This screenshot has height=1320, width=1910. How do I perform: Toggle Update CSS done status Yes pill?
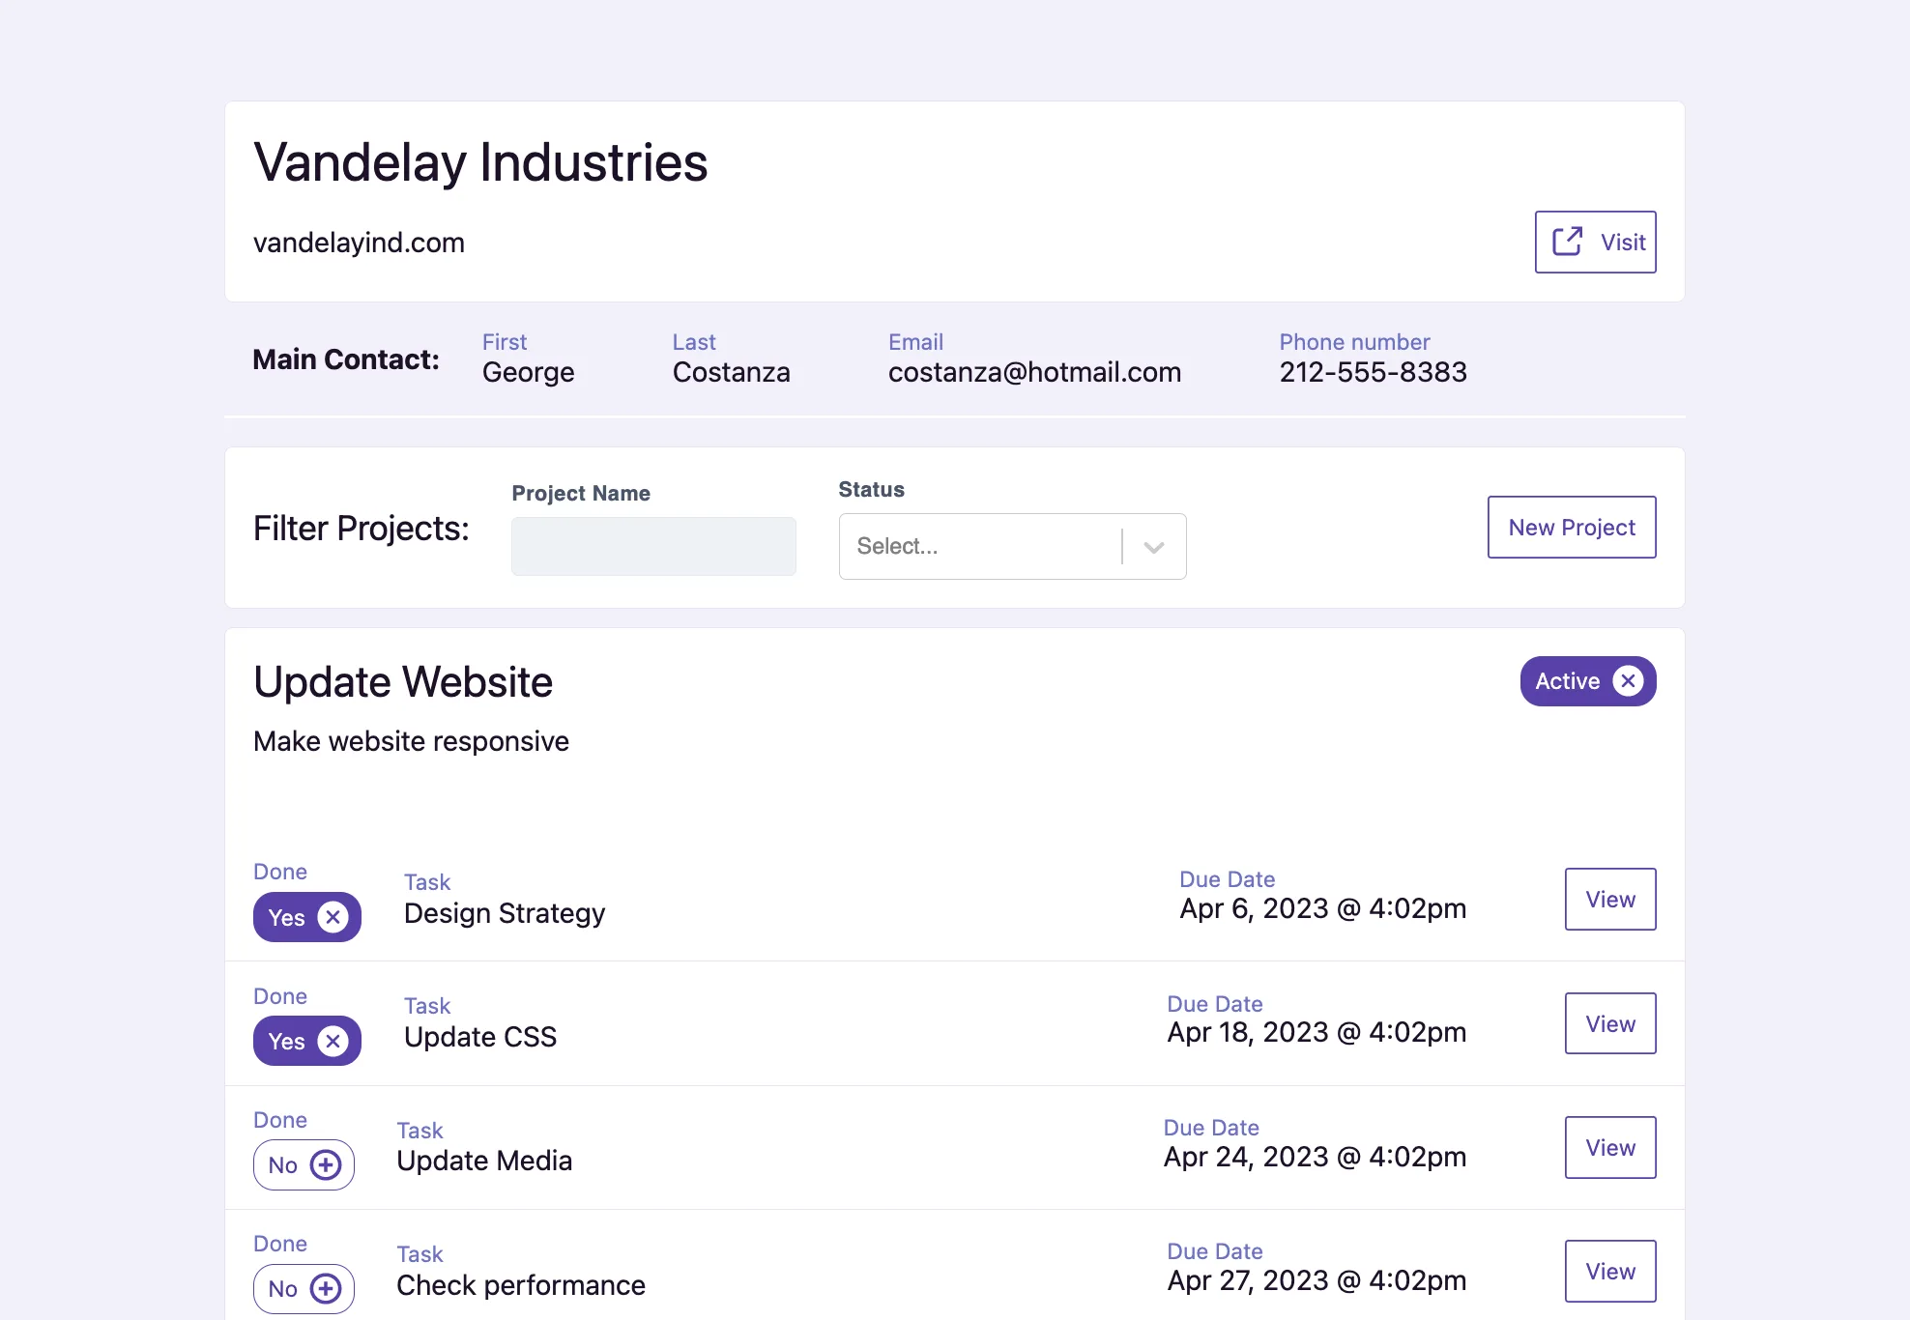307,1041
